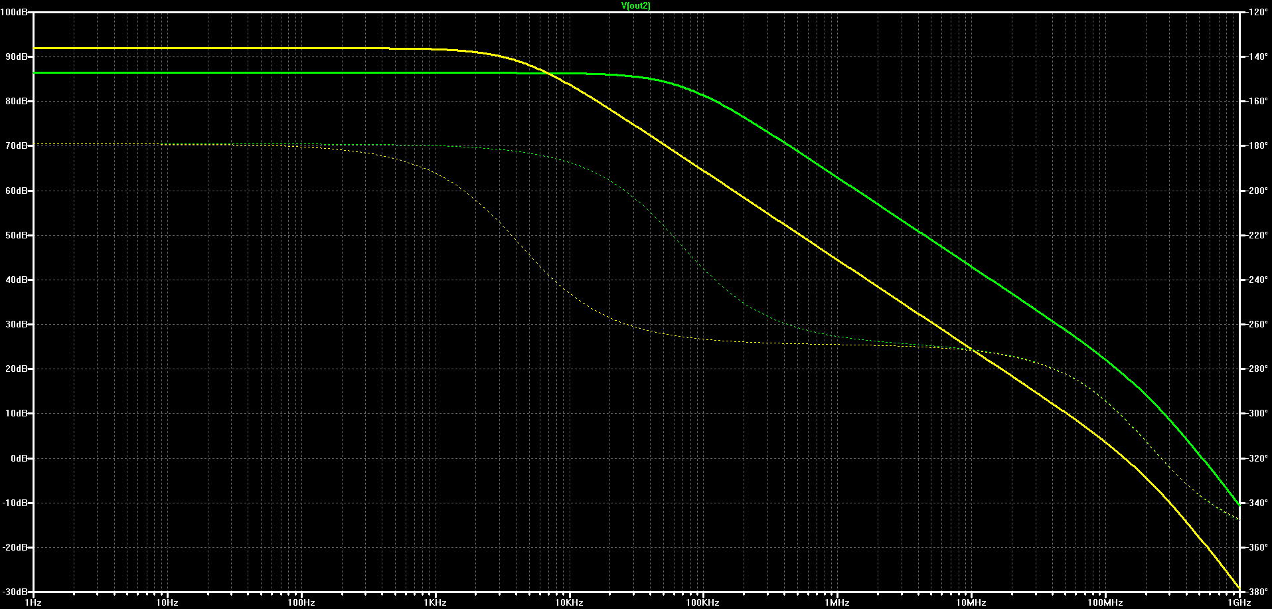Image resolution: width=1272 pixels, height=609 pixels.
Task: Click the "60dB" magnitude axis label
Action: coord(16,191)
